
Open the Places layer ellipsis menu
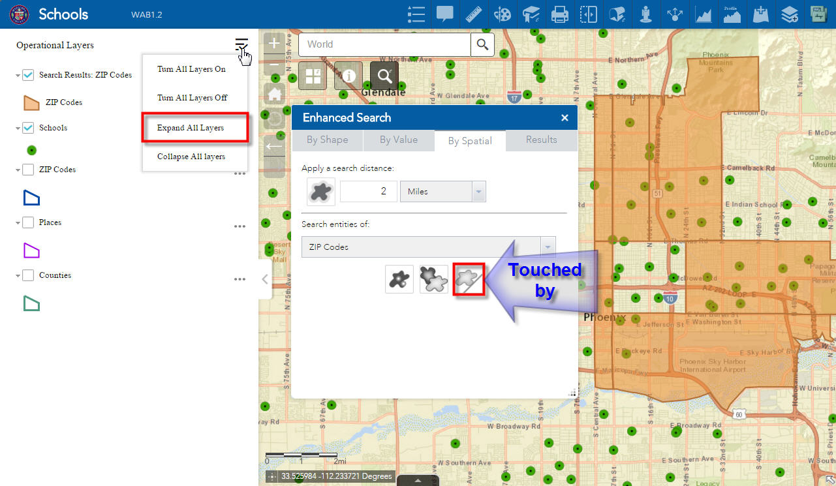pos(240,226)
